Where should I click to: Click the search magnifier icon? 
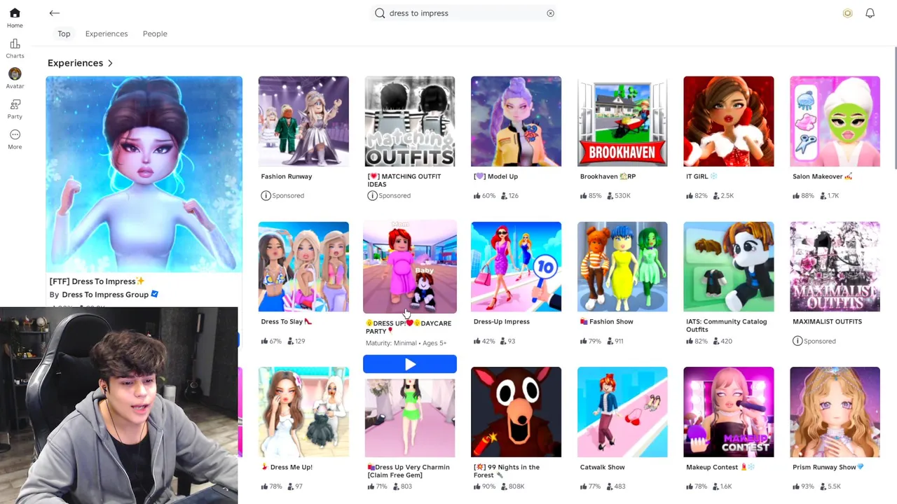tap(380, 13)
